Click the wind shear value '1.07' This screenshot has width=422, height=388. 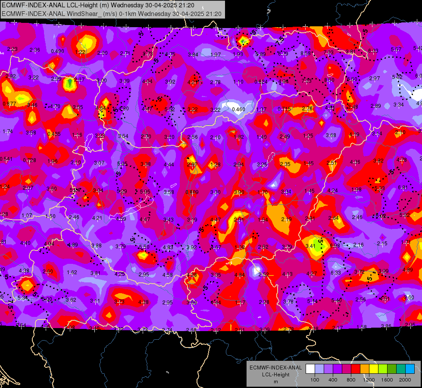click(x=27, y=216)
